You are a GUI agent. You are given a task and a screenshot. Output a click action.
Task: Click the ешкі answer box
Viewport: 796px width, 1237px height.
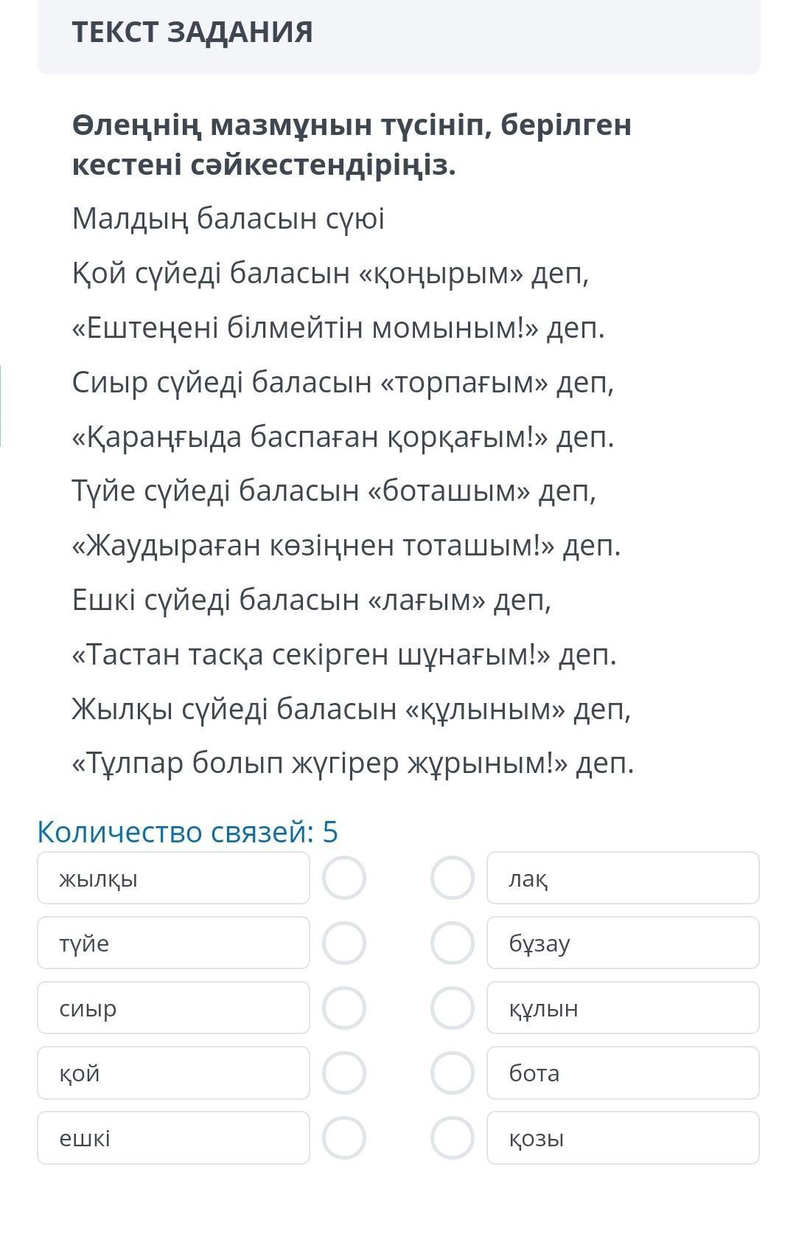click(173, 1137)
